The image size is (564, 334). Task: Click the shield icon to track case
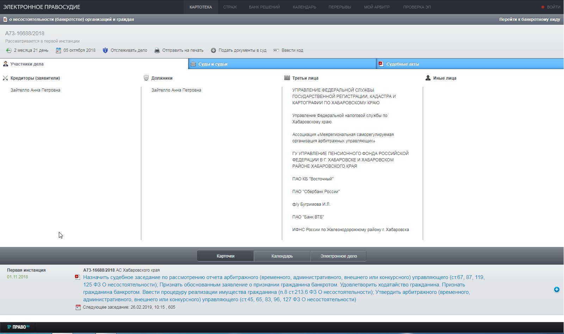pos(105,50)
